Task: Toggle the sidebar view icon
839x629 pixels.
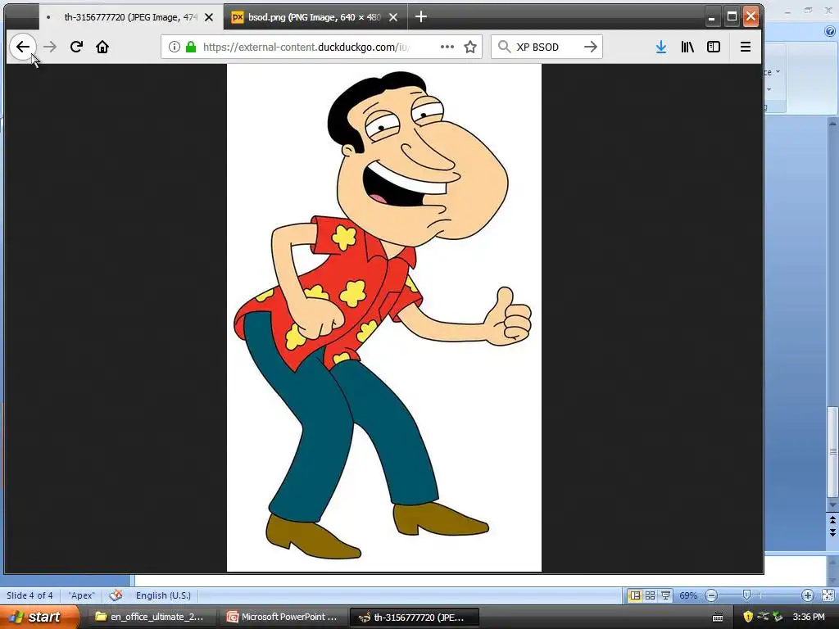Action: [714, 47]
